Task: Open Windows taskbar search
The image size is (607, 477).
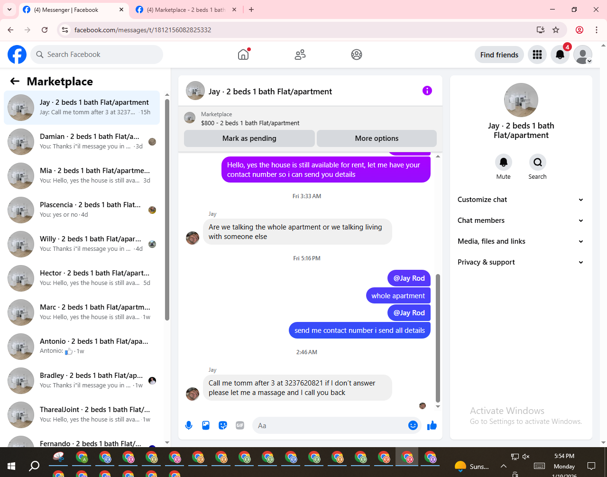Action: click(x=34, y=466)
